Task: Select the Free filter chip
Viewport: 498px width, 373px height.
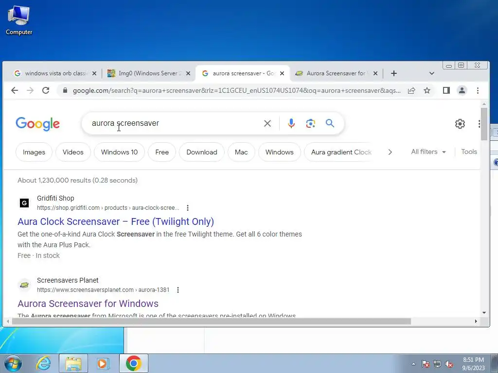Action: pyautogui.click(x=162, y=152)
